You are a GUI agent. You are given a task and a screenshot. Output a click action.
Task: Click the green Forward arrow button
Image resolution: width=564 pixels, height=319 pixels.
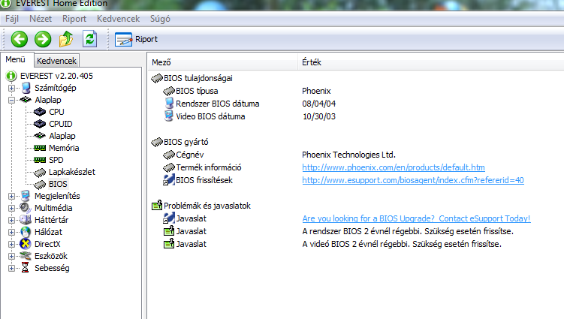43,39
